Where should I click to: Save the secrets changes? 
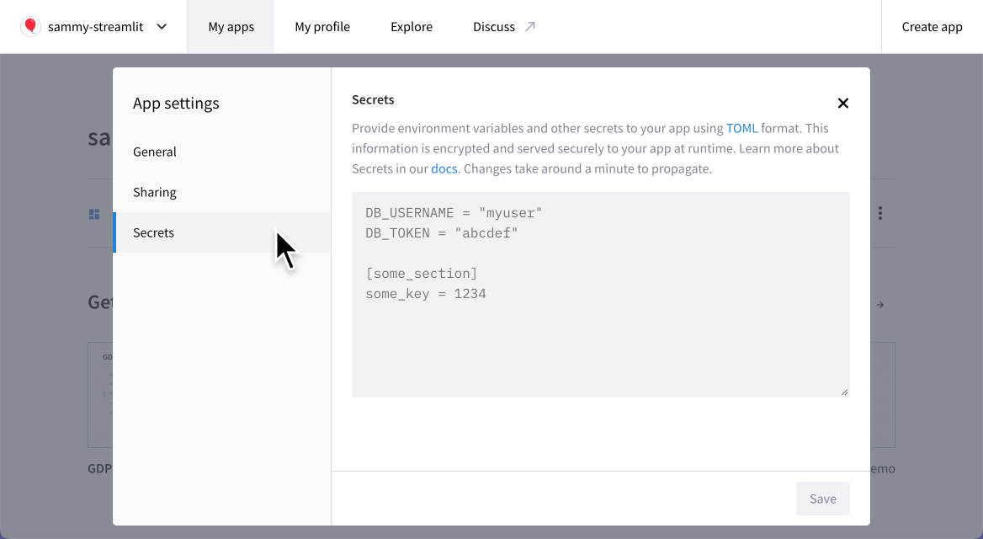(x=822, y=499)
